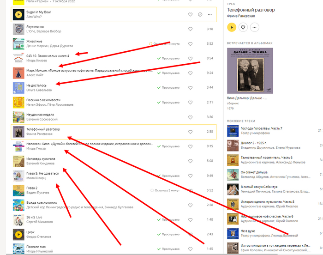
Task: Select the Посеяли мак track title
Action: [x=36, y=247]
